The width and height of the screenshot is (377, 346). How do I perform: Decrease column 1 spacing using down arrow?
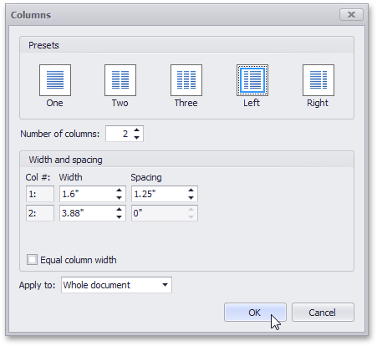[191, 198]
